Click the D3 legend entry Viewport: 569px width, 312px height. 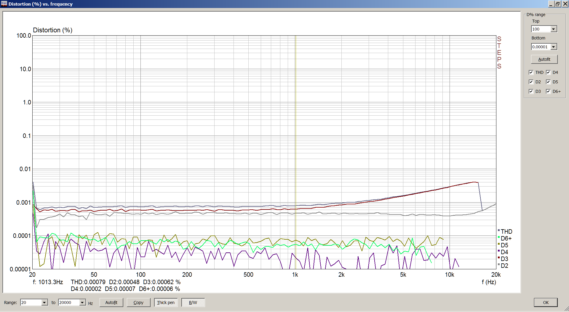click(503, 259)
